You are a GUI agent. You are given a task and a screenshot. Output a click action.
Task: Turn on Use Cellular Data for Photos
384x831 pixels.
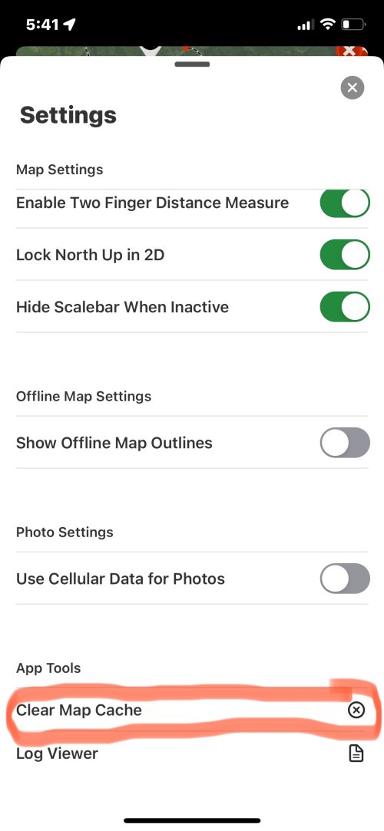[x=345, y=579]
